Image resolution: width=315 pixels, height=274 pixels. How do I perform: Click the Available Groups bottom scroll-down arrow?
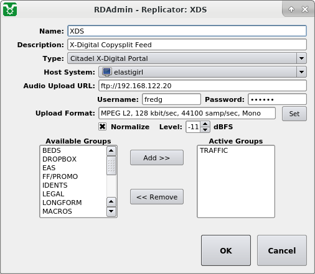pyautogui.click(x=111, y=211)
